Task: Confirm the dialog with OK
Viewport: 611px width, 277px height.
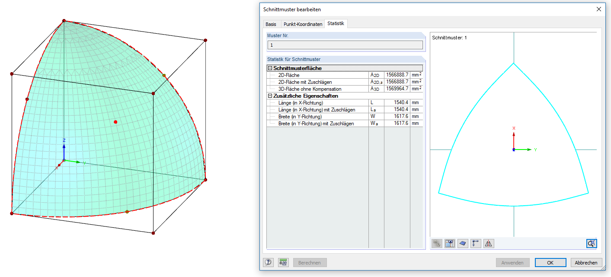Action: pyautogui.click(x=550, y=262)
